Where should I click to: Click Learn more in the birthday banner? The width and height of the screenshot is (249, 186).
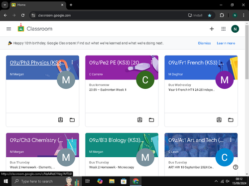(226, 43)
